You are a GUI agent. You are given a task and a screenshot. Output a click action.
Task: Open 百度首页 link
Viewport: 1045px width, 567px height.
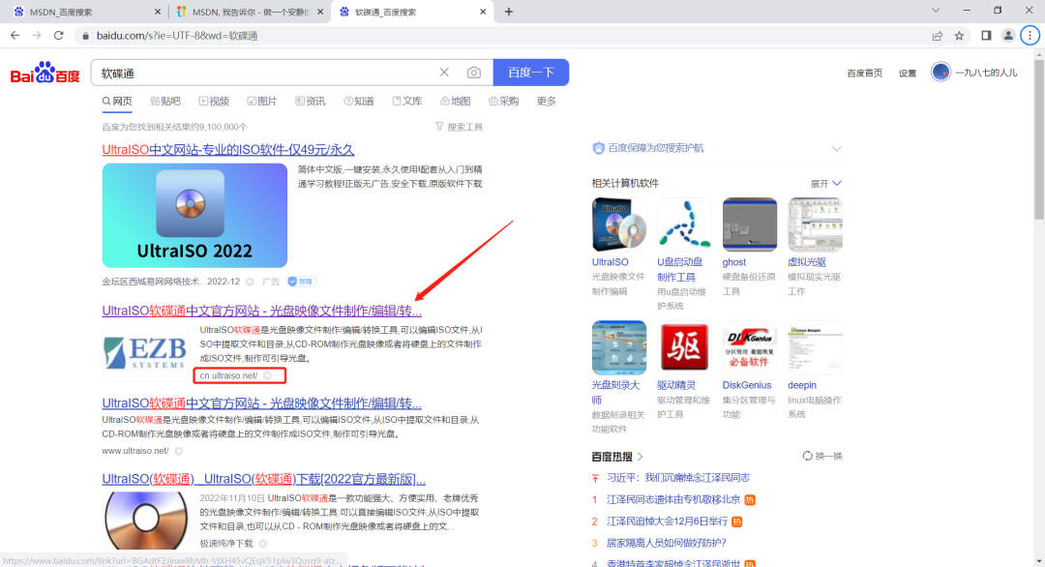pyautogui.click(x=864, y=74)
